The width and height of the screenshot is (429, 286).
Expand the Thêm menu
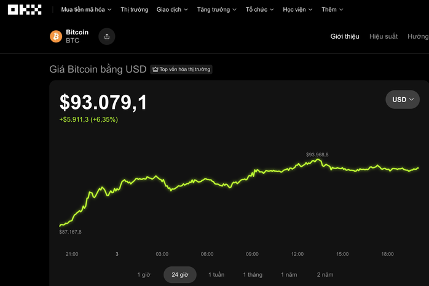click(x=332, y=10)
